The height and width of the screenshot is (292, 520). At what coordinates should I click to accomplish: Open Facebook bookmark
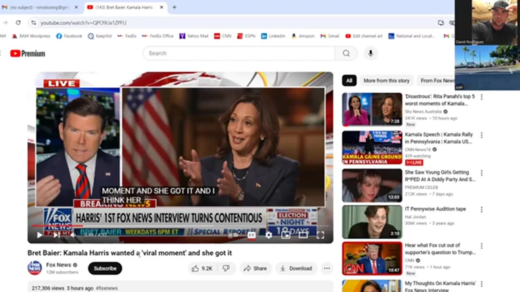[69, 36]
